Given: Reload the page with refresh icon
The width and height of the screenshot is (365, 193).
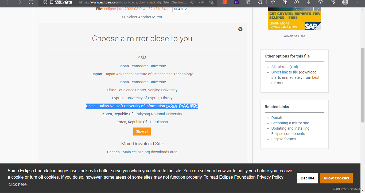Looking at the screenshot, I should (x=31, y=2).
